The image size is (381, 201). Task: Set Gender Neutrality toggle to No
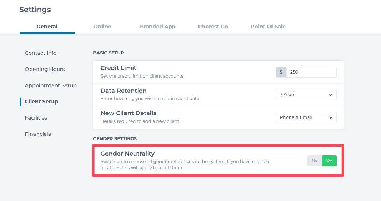tap(314, 161)
